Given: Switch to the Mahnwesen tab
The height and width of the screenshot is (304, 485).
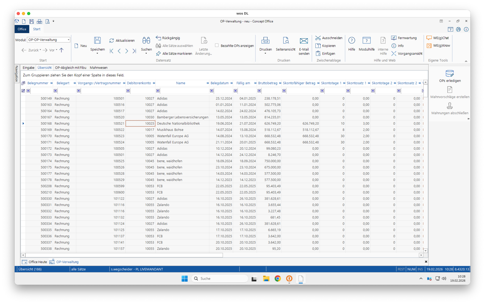Looking at the screenshot, I should (98, 68).
